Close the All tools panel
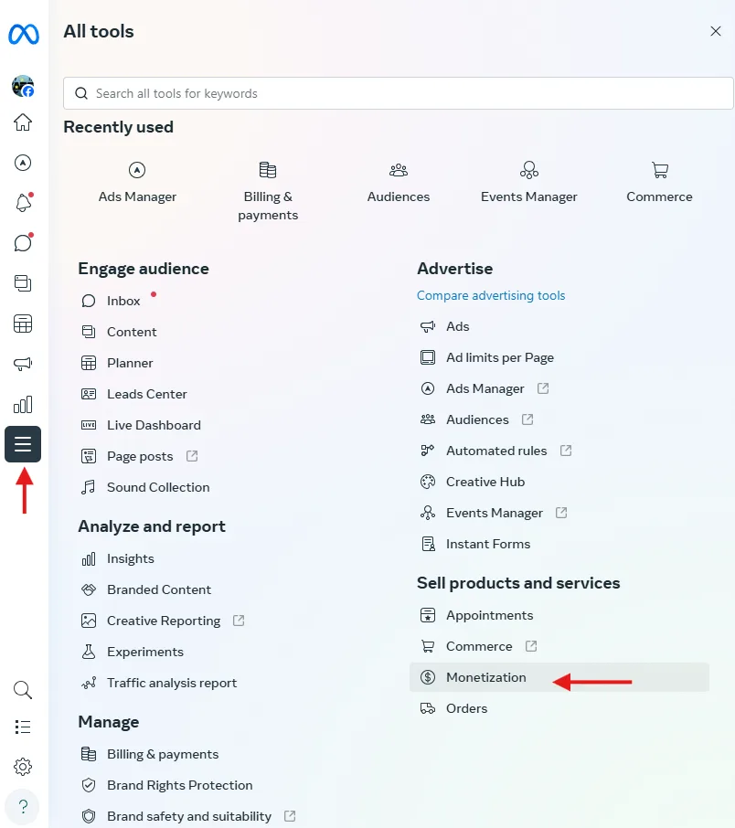Image resolution: width=735 pixels, height=828 pixels. pos(716,32)
